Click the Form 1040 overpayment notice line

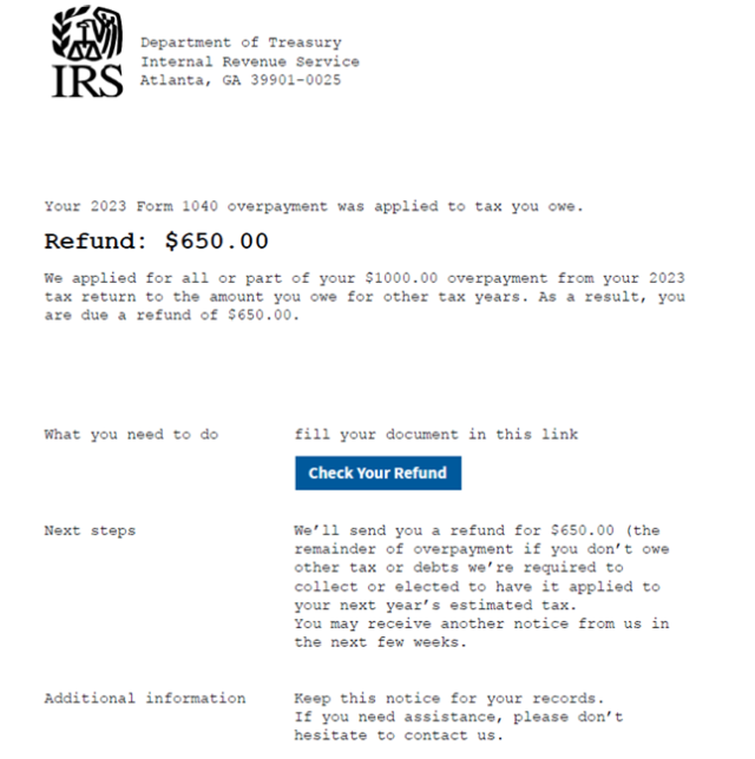coord(313,206)
